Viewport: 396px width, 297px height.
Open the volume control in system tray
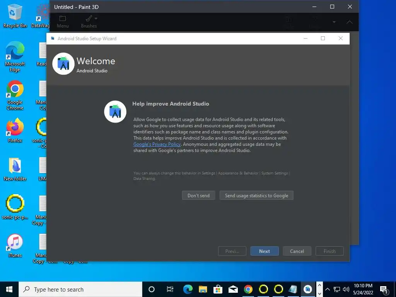[346, 289]
